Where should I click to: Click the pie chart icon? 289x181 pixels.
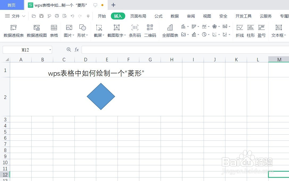(x=204, y=34)
